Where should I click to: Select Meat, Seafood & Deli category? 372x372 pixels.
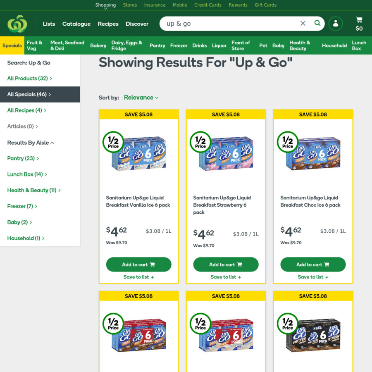(x=67, y=45)
